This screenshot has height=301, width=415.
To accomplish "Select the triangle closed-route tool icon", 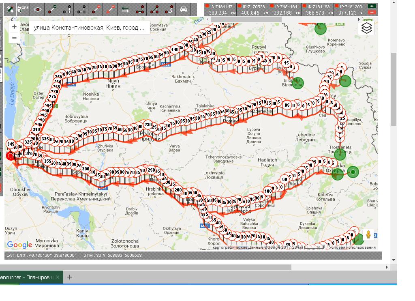I will [x=154, y=9].
